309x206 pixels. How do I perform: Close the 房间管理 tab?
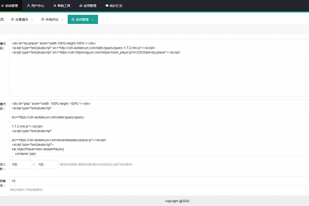pos(92,20)
